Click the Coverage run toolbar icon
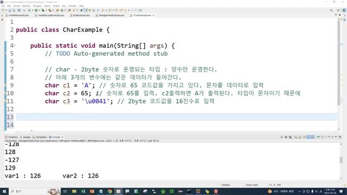 pos(43,10)
